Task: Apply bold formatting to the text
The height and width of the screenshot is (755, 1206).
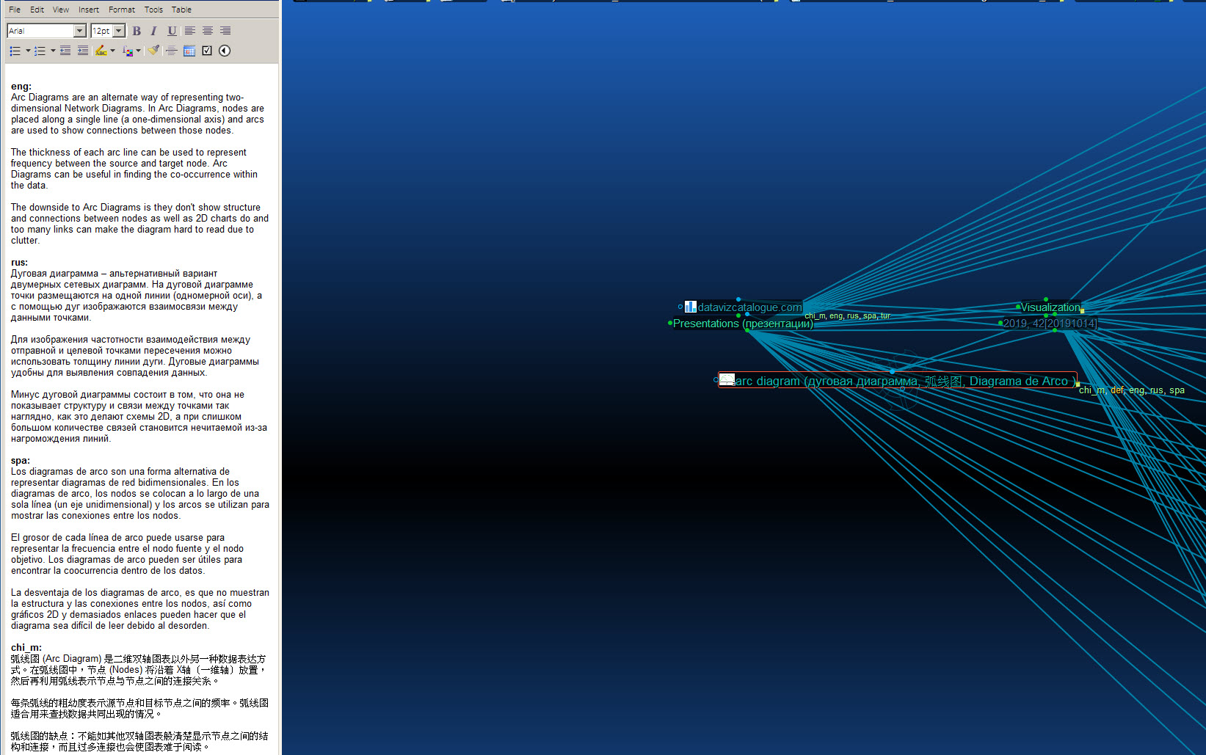Action: [137, 31]
